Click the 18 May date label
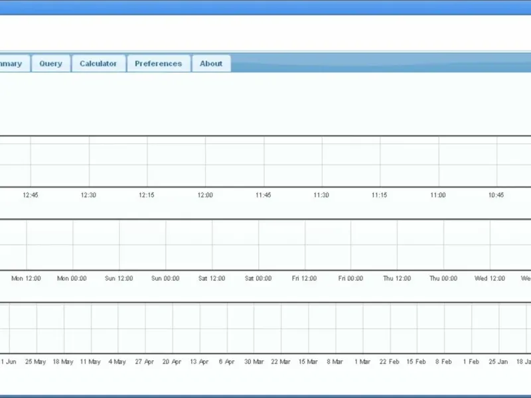 tap(63, 362)
